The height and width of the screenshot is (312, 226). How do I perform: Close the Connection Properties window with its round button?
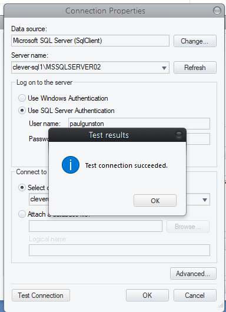217,11
